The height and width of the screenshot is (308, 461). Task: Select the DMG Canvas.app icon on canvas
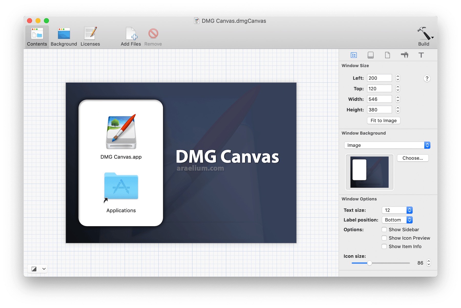[x=121, y=132]
